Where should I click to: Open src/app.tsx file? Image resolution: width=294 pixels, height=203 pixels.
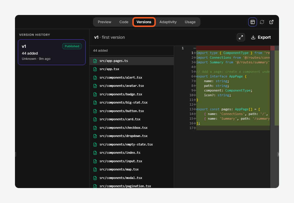tap(132, 69)
